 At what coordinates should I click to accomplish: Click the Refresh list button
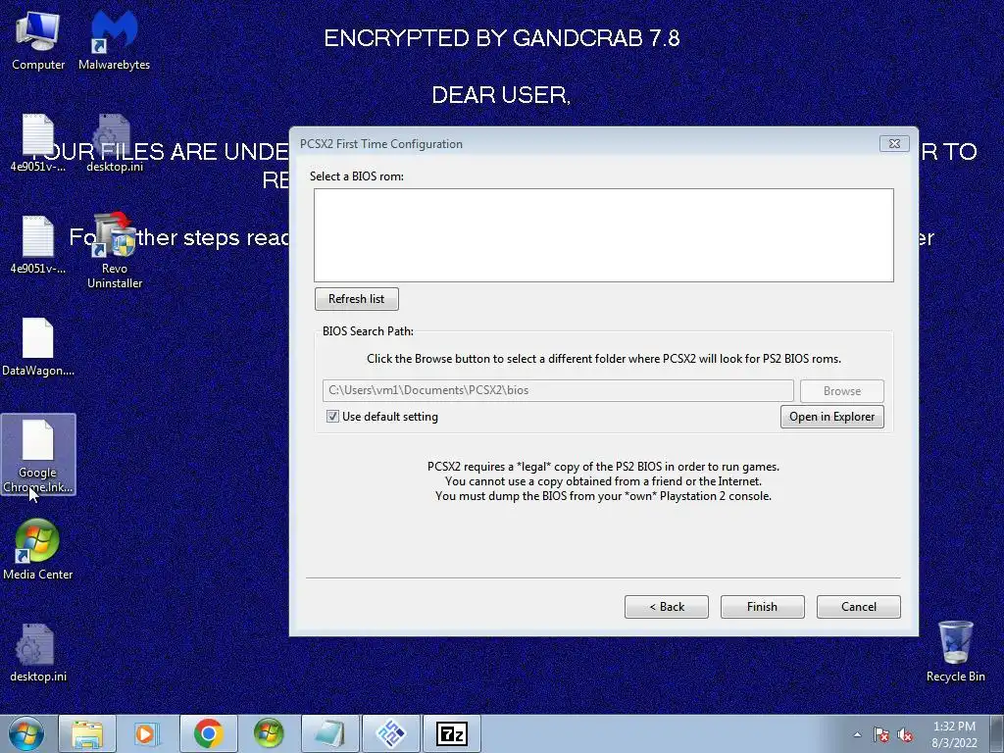coord(357,299)
